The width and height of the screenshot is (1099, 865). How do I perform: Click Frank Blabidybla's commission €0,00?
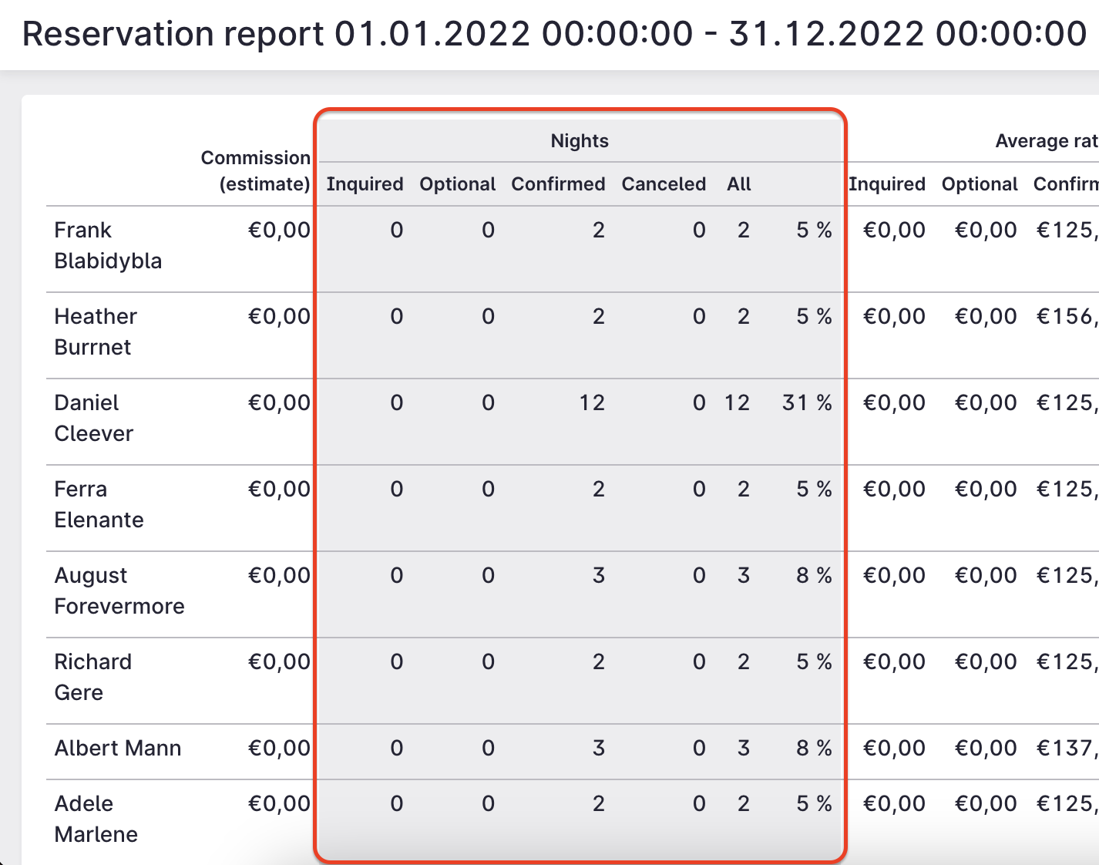pyautogui.click(x=279, y=230)
